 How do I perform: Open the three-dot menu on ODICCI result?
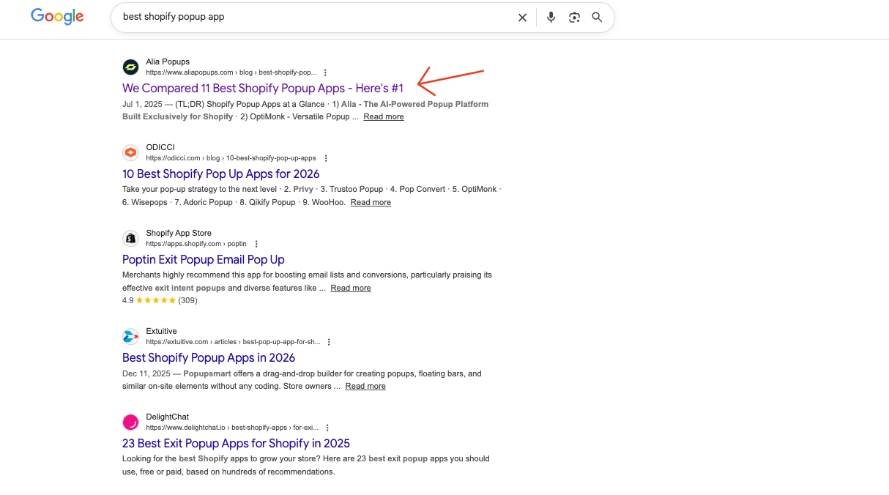(326, 157)
